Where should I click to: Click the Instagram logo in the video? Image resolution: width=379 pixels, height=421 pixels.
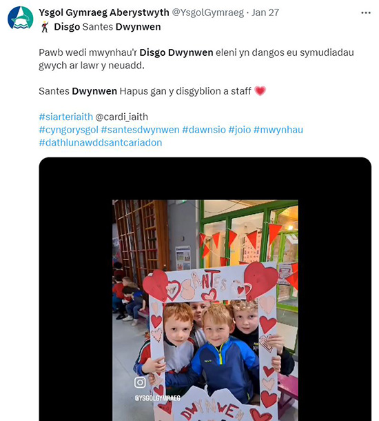pyautogui.click(x=140, y=382)
